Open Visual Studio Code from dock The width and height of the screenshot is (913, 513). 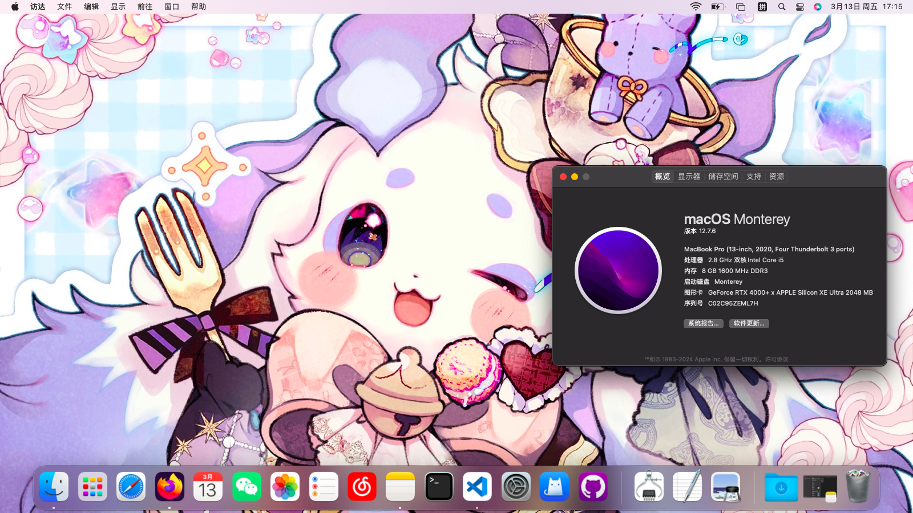coord(477,487)
